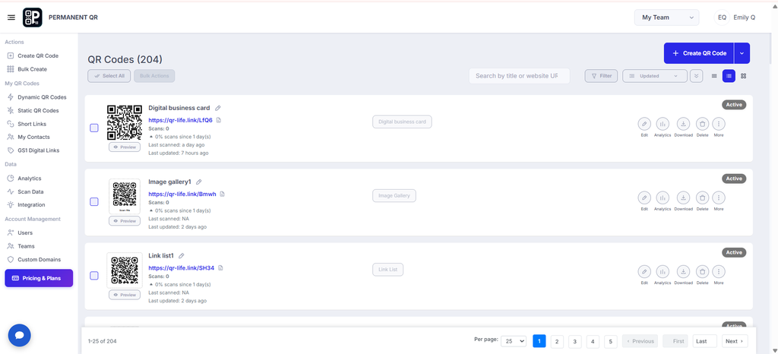Switch to grid view
The image size is (778, 354).
pyautogui.click(x=743, y=76)
